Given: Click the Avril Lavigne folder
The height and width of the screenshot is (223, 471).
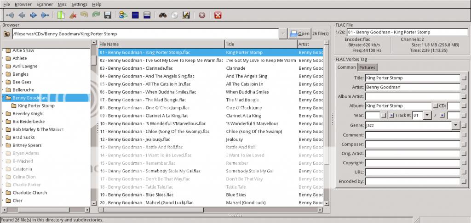Looking at the screenshot, I should [25, 66].
